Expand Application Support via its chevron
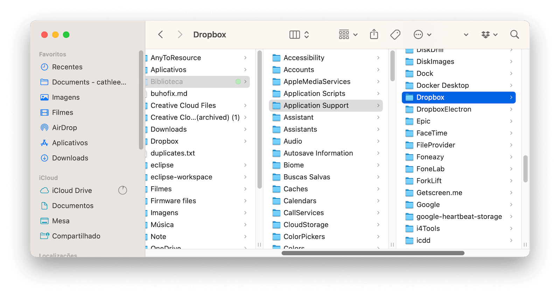The height and width of the screenshot is (297, 560). (378, 106)
